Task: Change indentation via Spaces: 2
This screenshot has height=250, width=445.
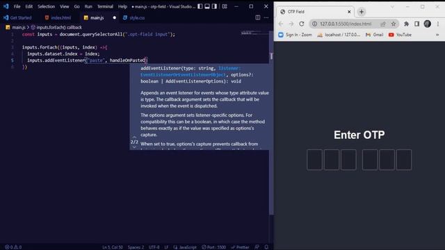Action: point(136,247)
